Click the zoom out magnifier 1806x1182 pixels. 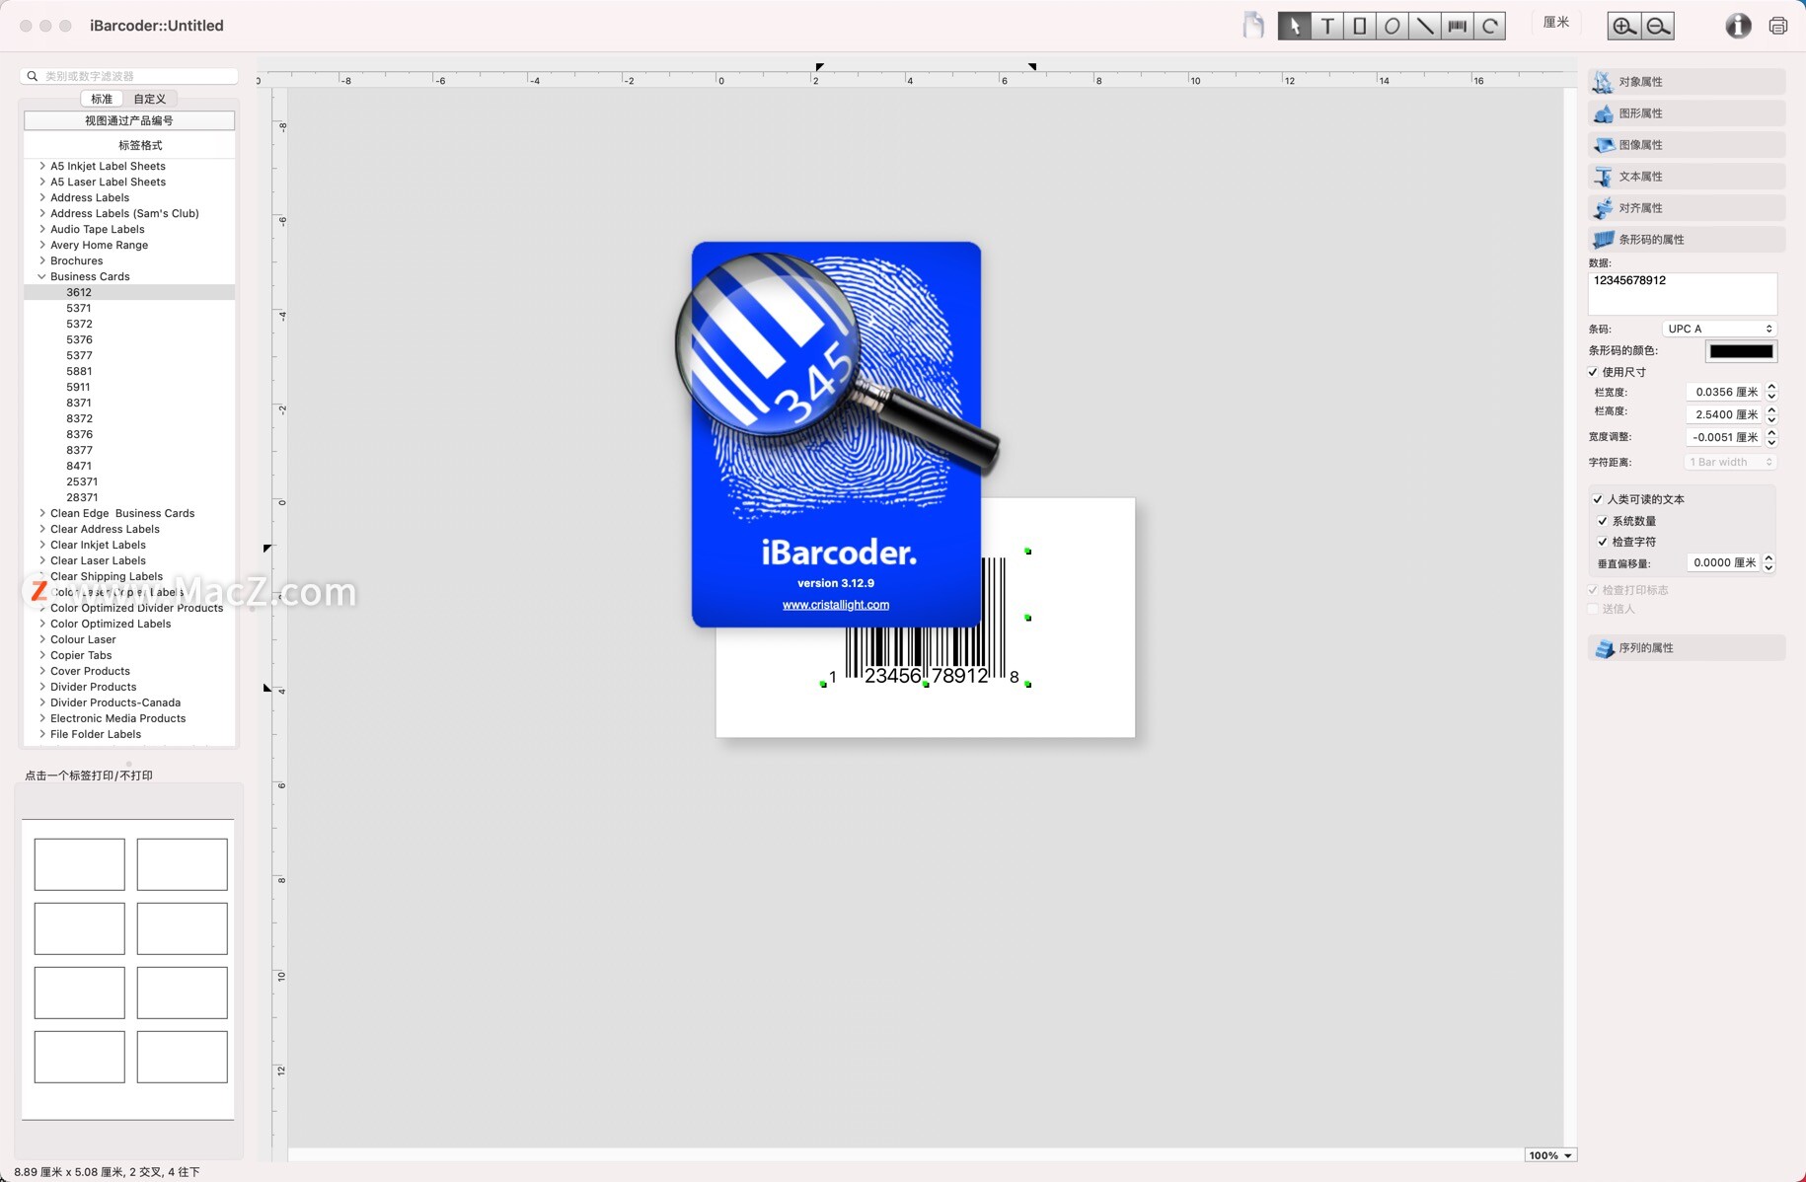[1658, 27]
